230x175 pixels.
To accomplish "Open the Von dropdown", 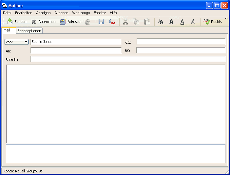I will [16, 42].
